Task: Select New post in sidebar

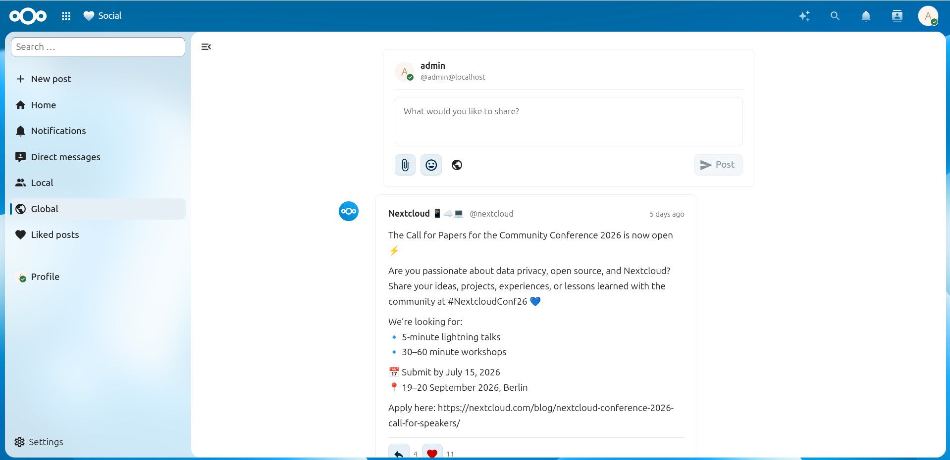Action: tap(98, 79)
